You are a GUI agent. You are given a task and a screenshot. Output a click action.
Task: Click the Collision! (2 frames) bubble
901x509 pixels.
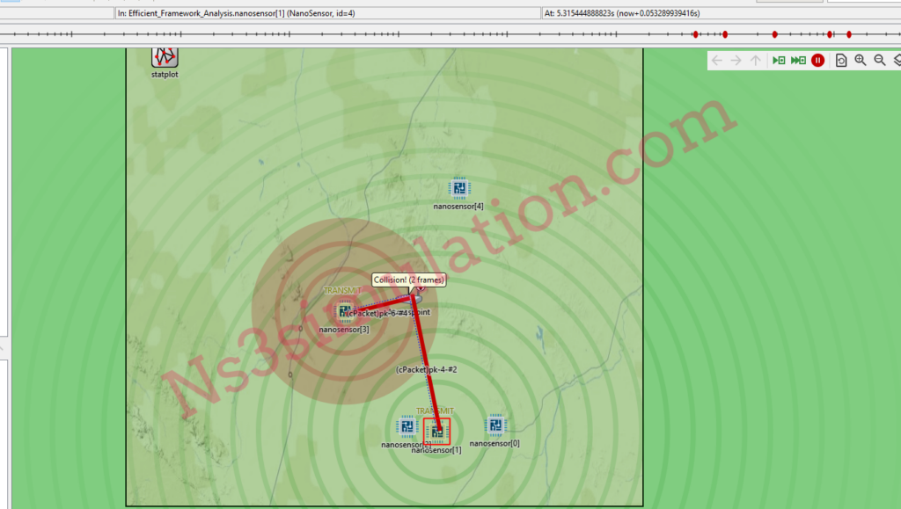(408, 280)
